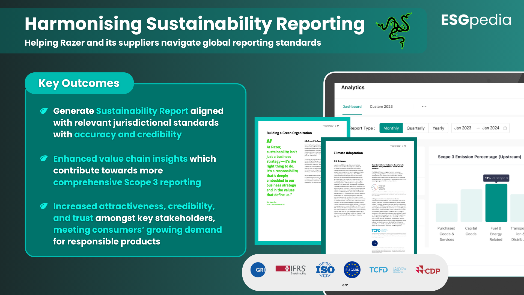Switch to the Custom 2023 tab
524x295 pixels.
tap(381, 107)
